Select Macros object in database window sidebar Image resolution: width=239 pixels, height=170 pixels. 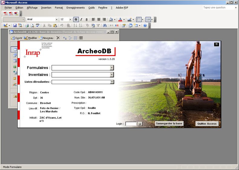pyautogui.click(x=15, y=78)
